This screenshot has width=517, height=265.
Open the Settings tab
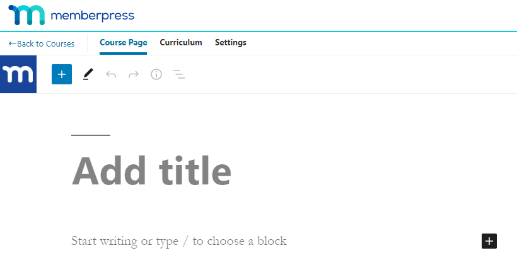[231, 43]
